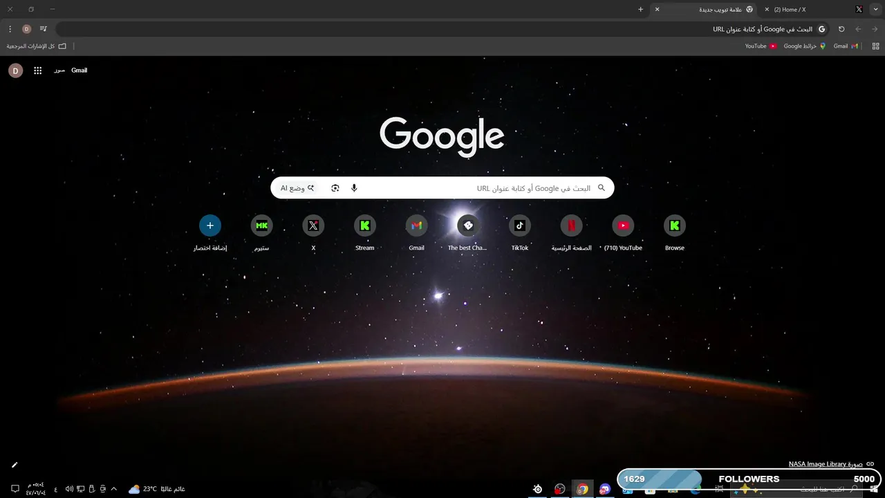Open the volume control in system tray
Image resolution: width=885 pixels, height=498 pixels.
69,489
